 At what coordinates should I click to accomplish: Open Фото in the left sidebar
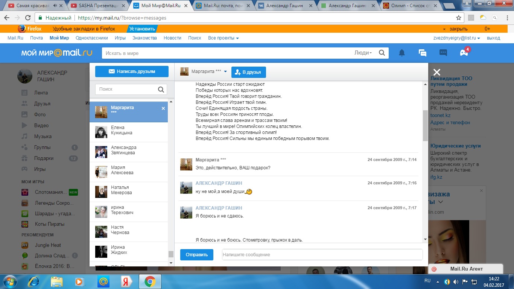pyautogui.click(x=40, y=114)
